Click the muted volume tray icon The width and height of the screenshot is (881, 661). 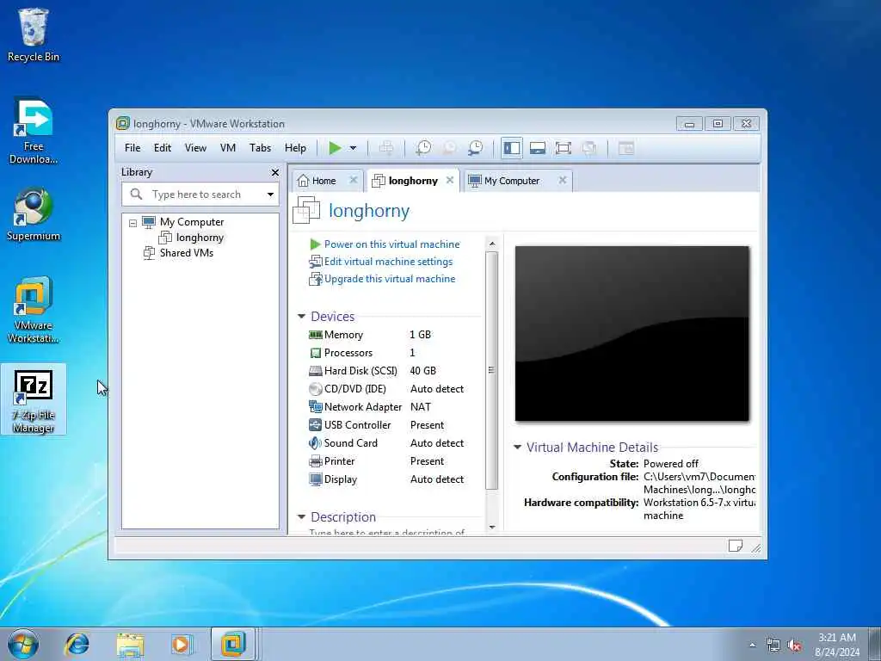point(794,646)
